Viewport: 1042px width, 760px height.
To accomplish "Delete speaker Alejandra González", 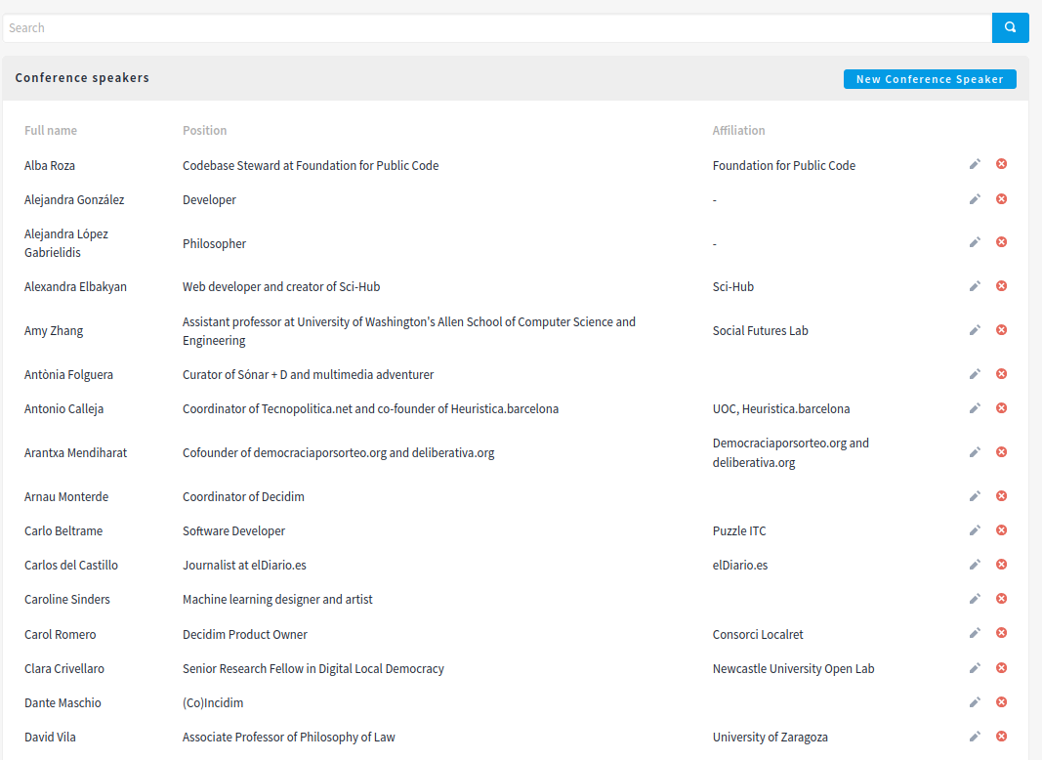I will point(1001,199).
